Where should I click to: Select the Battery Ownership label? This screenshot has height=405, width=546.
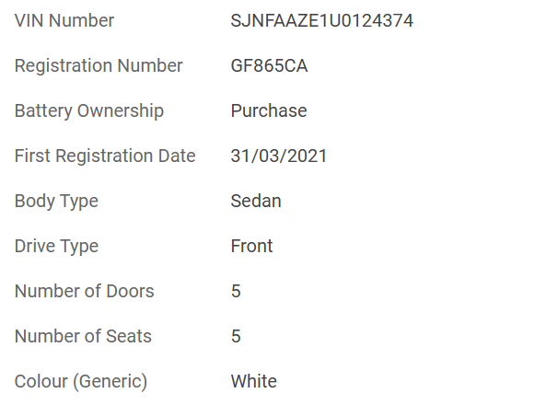[x=88, y=111]
